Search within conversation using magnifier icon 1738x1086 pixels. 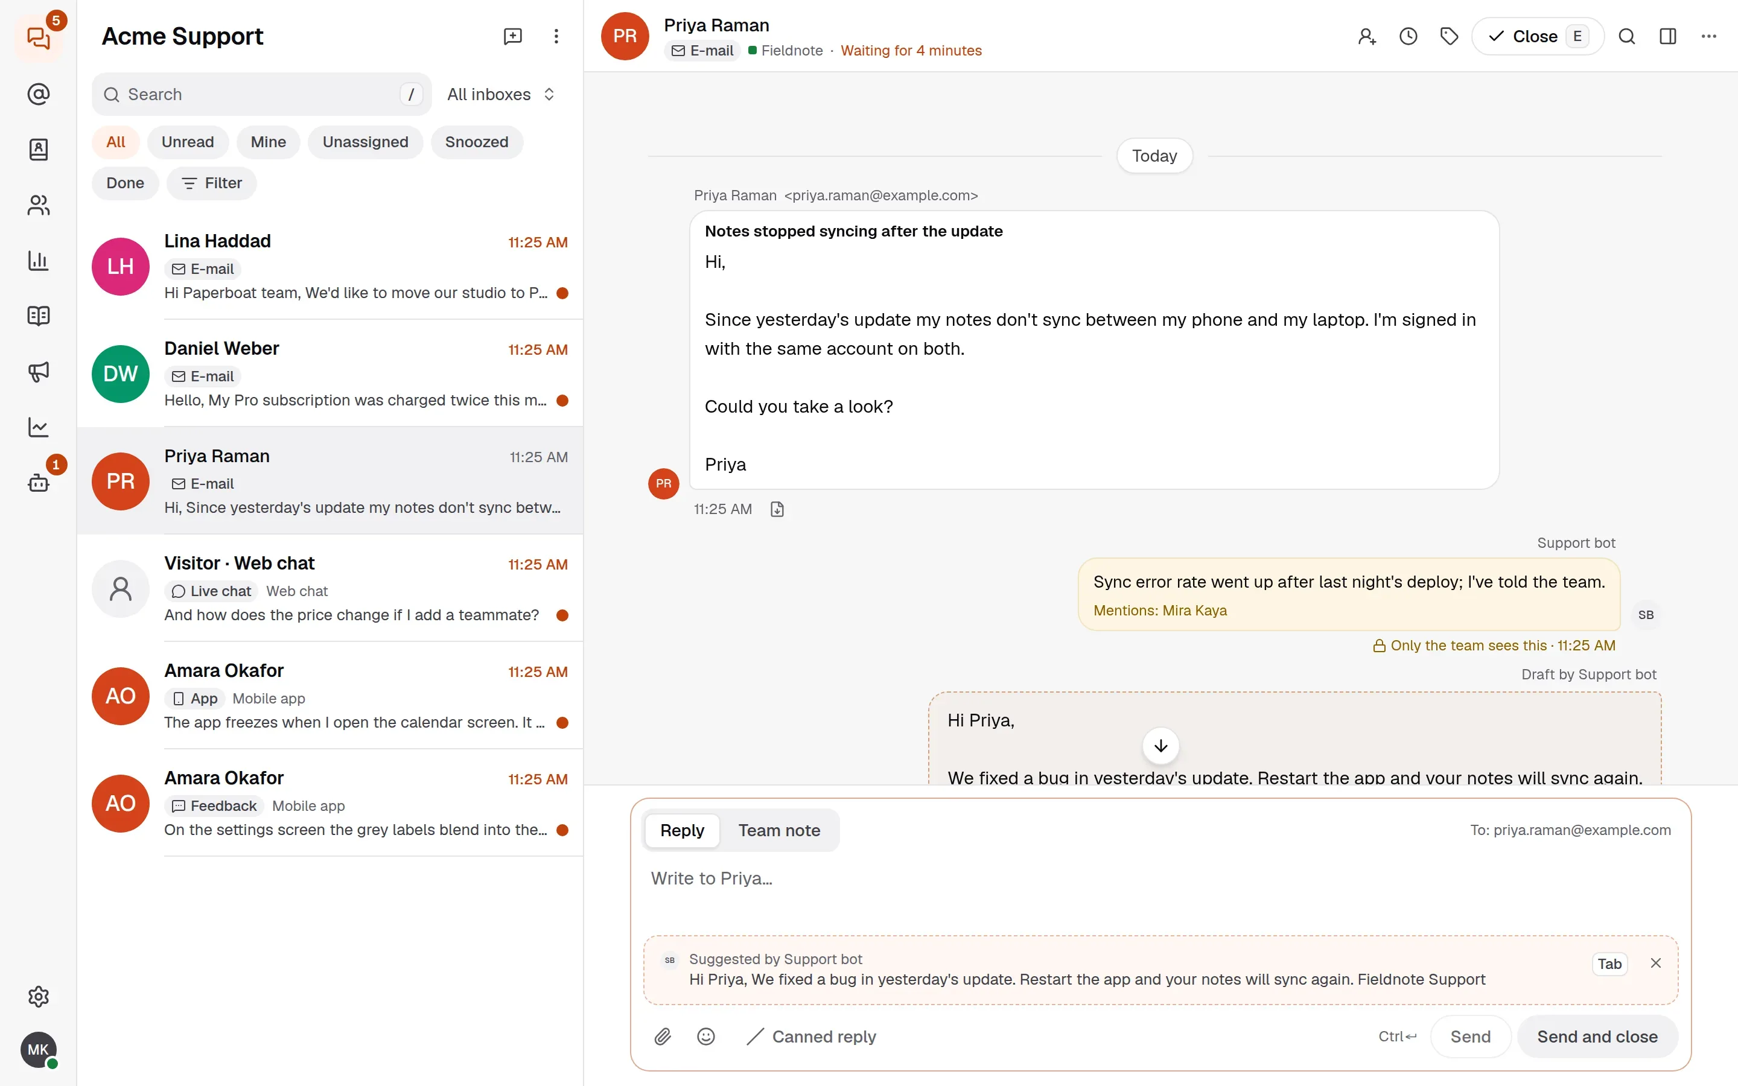click(x=1627, y=36)
